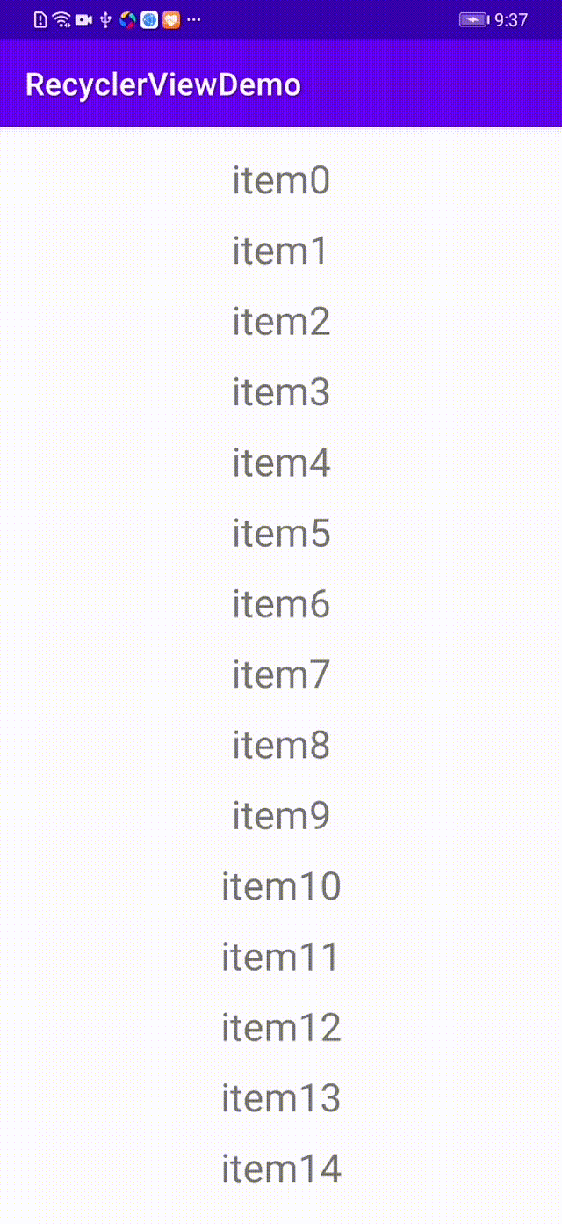
Task: Choose item5 from the list
Action: 281,534
